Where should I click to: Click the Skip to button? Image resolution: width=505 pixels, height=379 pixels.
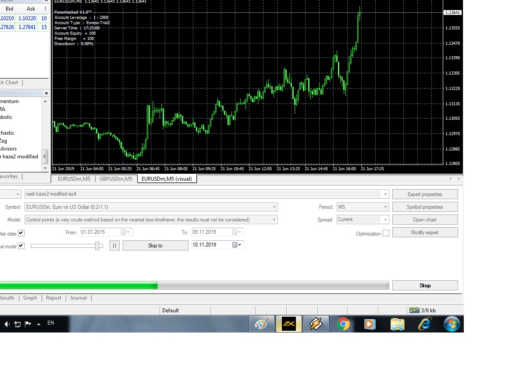coord(155,246)
